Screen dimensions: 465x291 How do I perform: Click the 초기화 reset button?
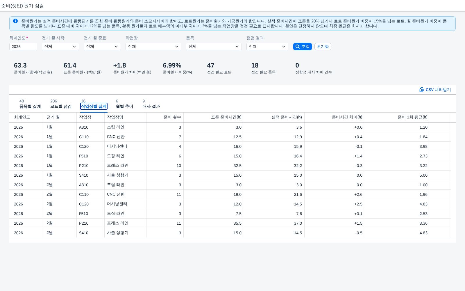(323, 47)
